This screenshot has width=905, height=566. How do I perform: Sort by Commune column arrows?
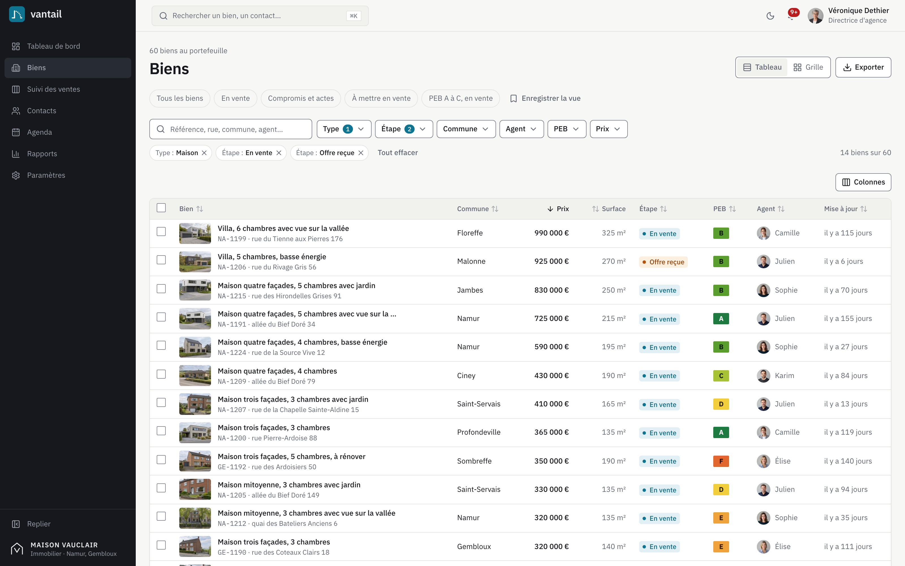tap(495, 209)
